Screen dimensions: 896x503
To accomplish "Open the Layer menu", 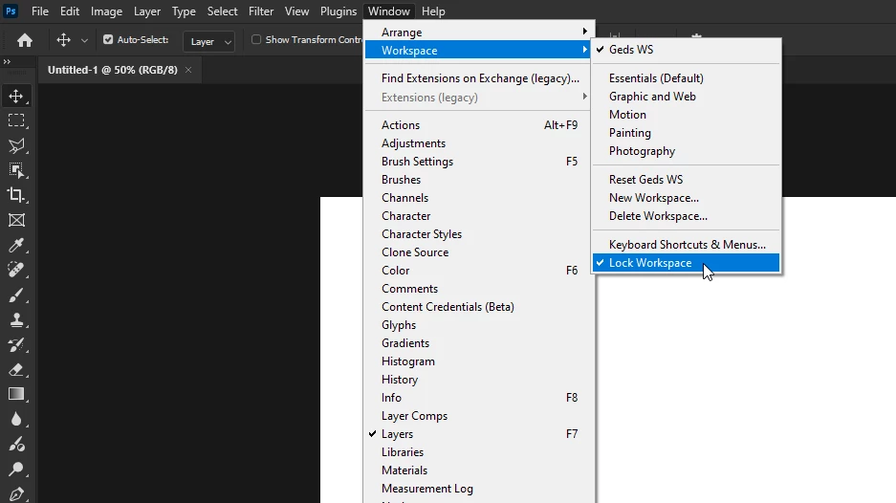I will pyautogui.click(x=147, y=11).
